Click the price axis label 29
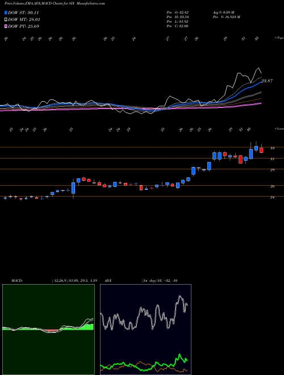 coord(272,170)
